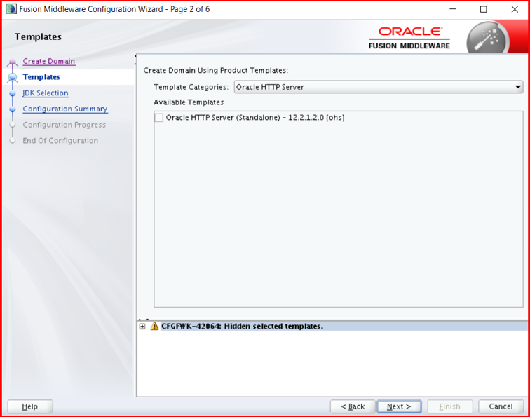The width and height of the screenshot is (530, 417).
Task: Go back with the Back button
Action: [353, 406]
